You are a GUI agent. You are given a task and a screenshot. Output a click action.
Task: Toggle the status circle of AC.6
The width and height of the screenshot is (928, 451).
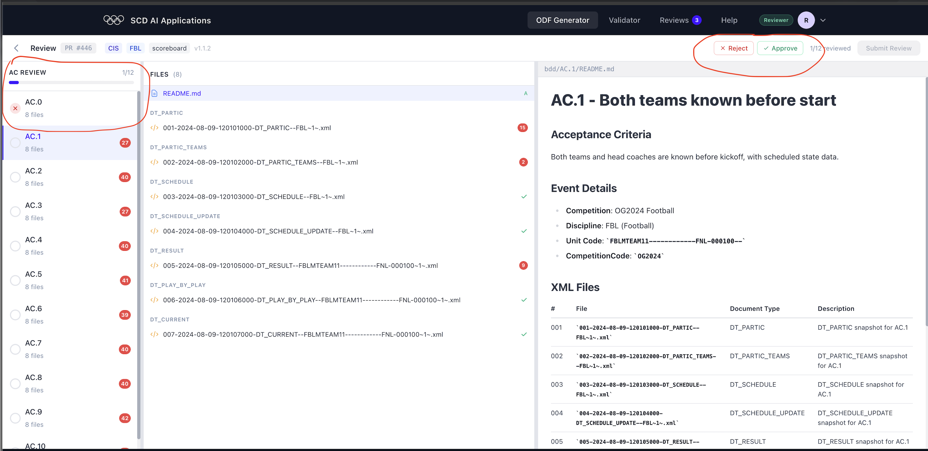point(15,315)
